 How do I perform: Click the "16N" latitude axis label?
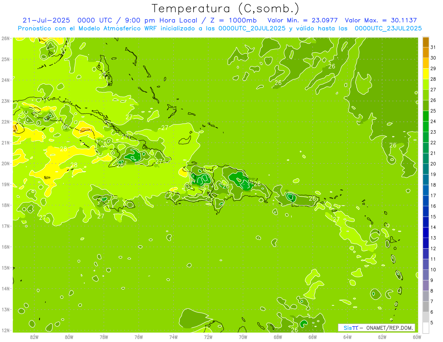5,247
